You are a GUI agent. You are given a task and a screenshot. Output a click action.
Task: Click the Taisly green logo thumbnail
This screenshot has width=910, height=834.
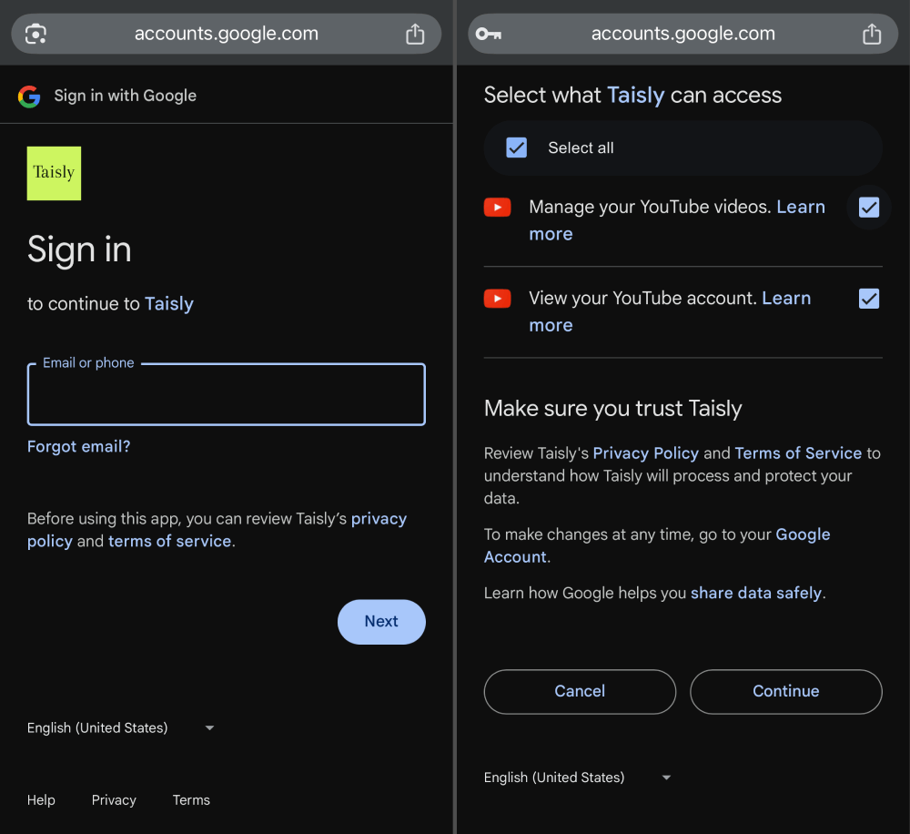[54, 173]
